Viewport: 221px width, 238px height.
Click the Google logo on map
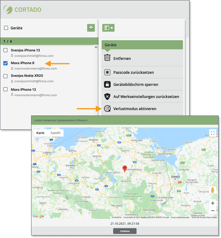38,216
